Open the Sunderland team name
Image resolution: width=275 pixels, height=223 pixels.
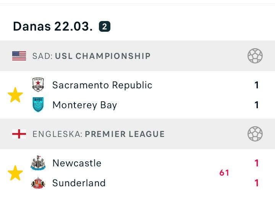click(79, 183)
